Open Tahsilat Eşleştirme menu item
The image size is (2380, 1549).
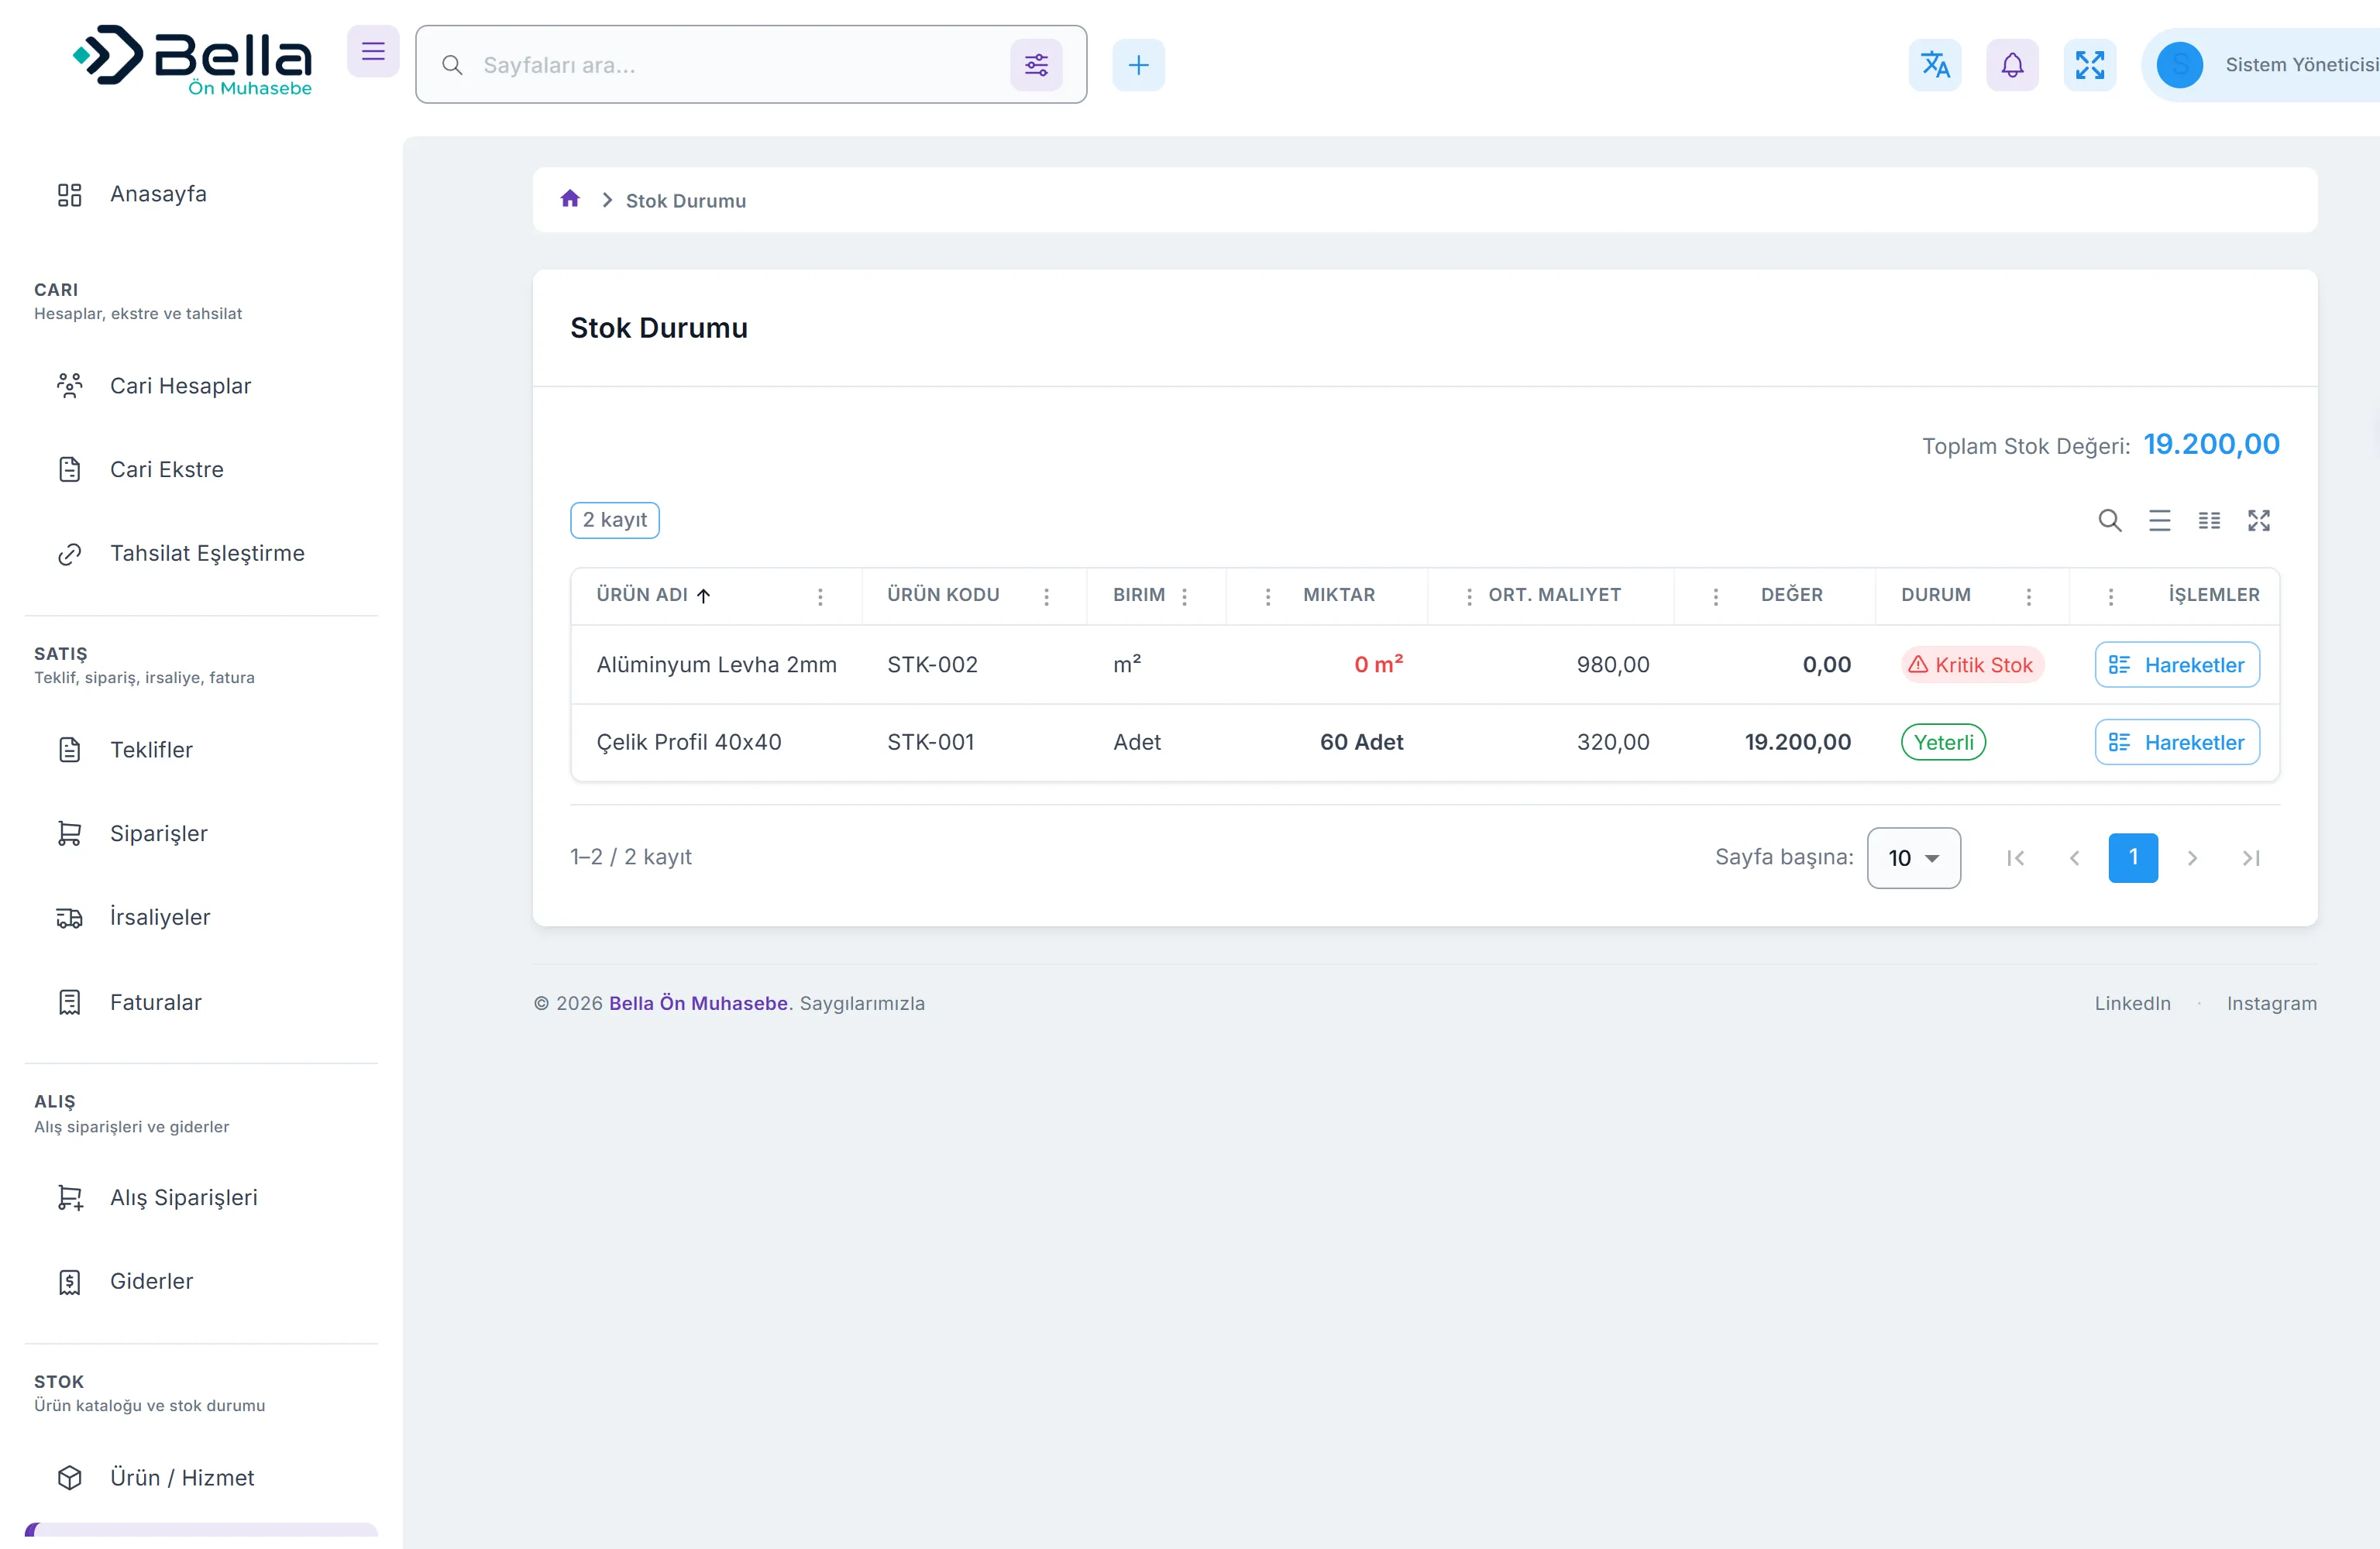click(x=201, y=553)
